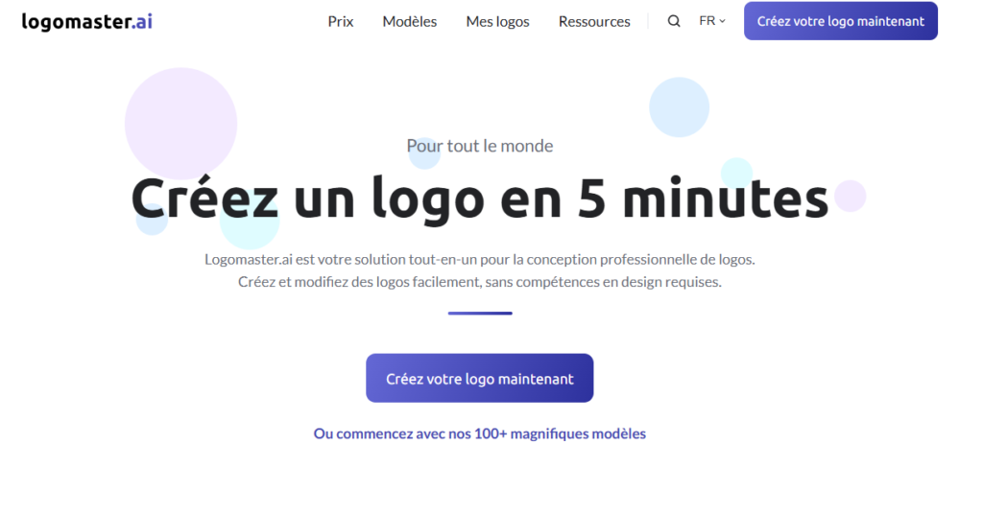983x515 pixels.
Task: Click the blue divider line below the description
Action: pos(480,313)
